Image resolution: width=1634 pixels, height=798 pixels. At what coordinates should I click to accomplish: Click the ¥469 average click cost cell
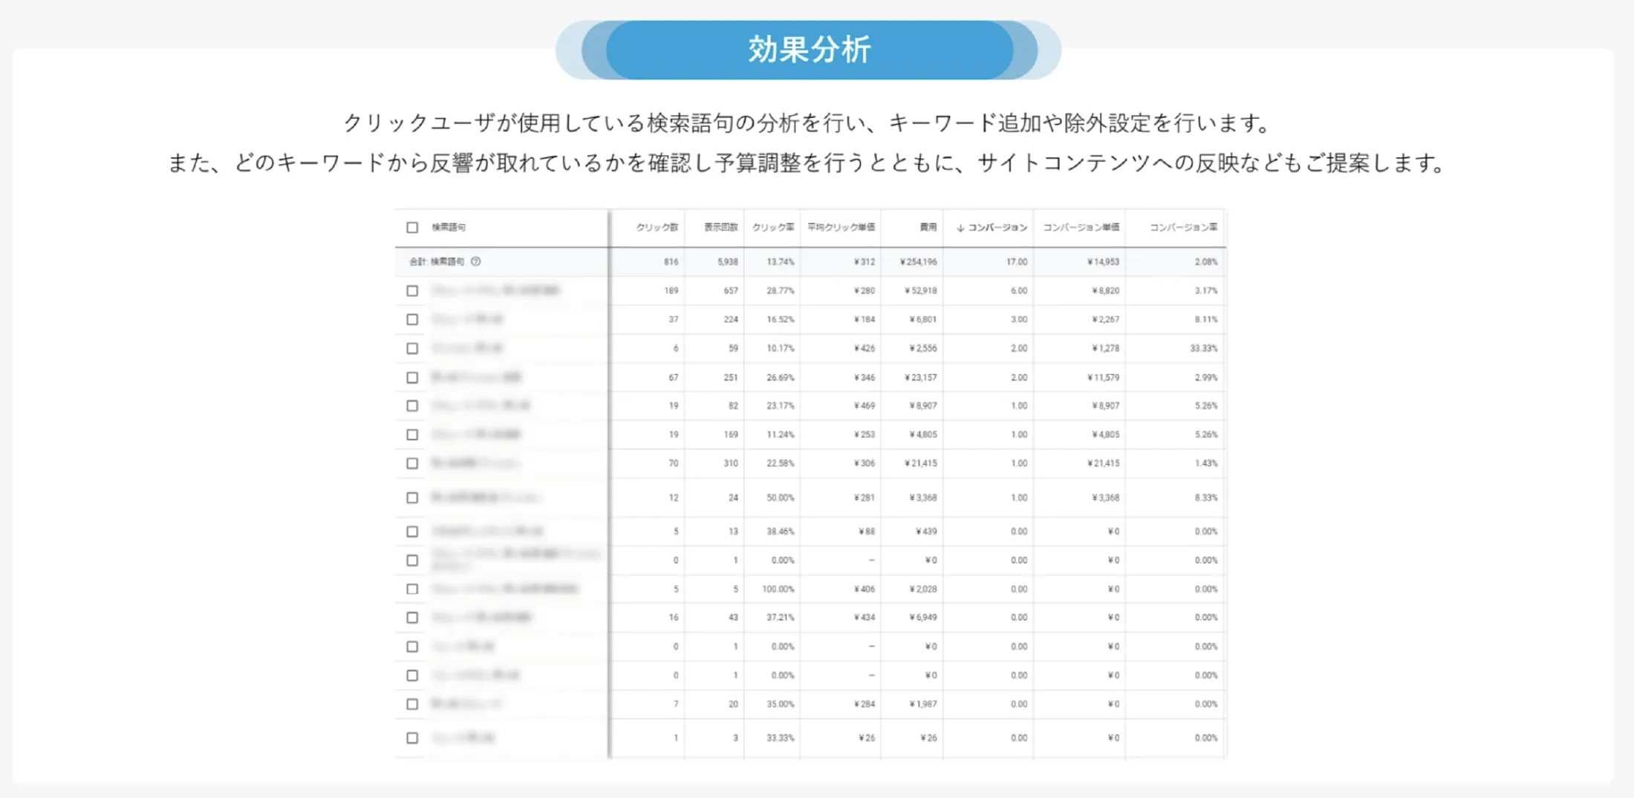(x=865, y=406)
